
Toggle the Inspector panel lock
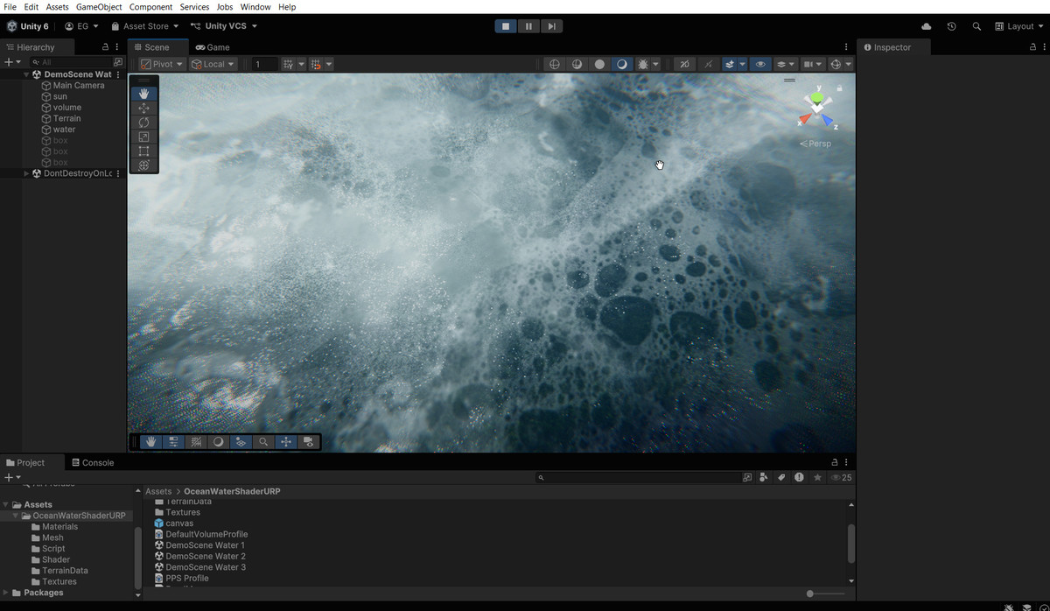[1032, 47]
